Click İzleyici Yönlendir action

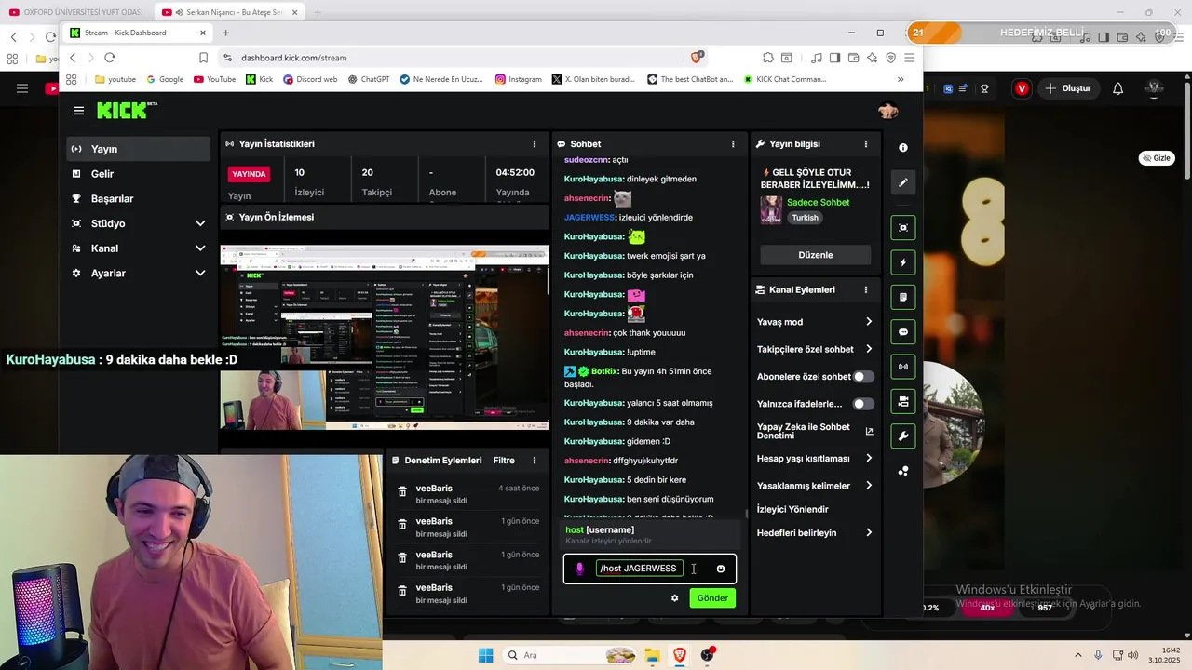(x=792, y=510)
